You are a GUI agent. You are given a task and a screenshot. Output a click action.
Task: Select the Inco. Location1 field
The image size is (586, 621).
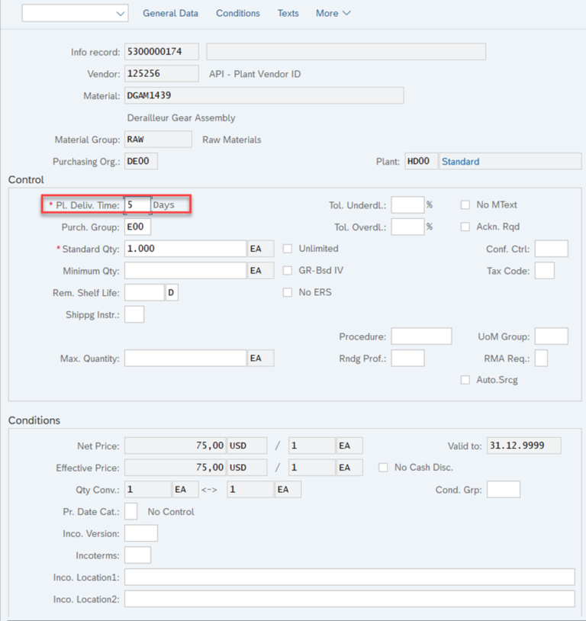coord(349,577)
